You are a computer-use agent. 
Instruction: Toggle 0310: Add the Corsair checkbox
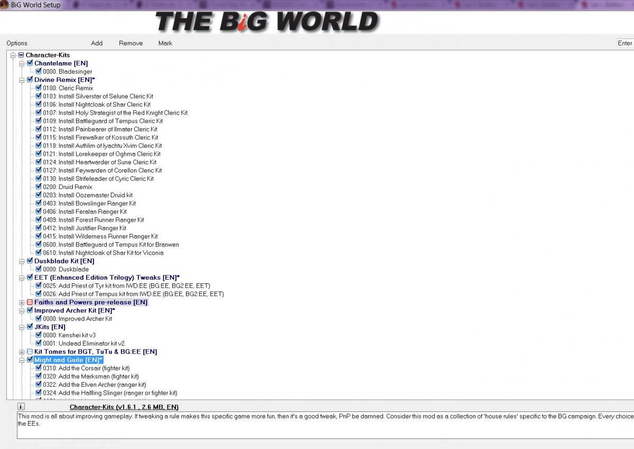(39, 368)
